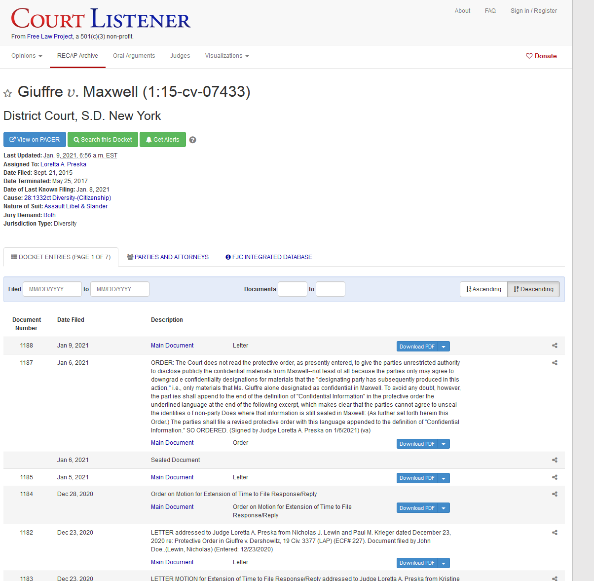Image resolution: width=594 pixels, height=581 pixels.
Task: Share the Sealed Document entry
Action: tap(555, 460)
